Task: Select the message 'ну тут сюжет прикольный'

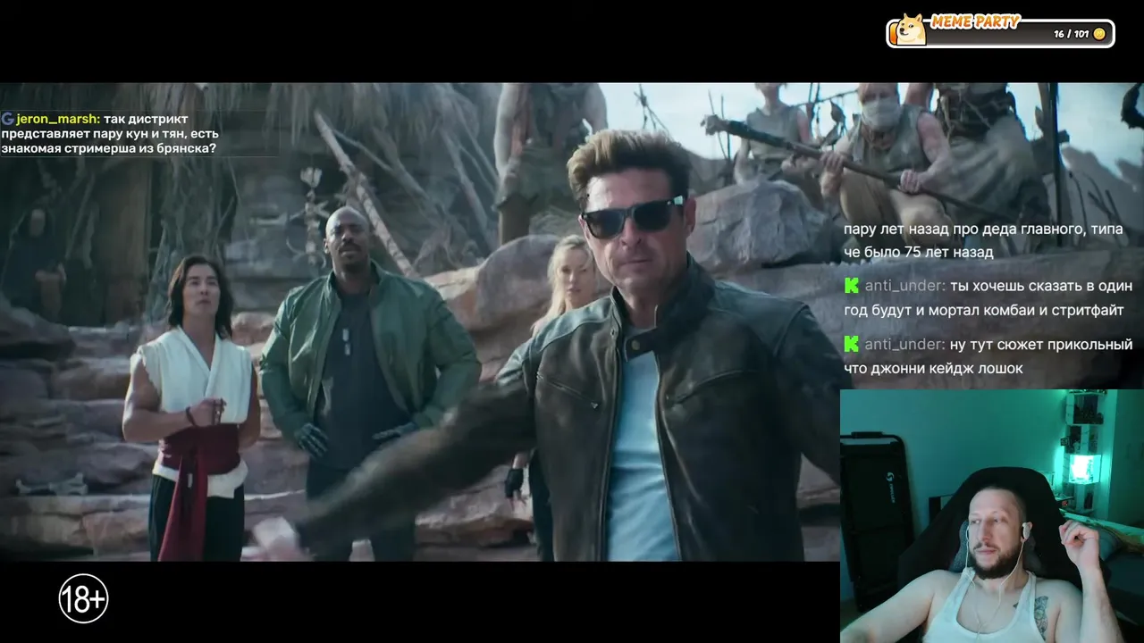Action: [988, 355]
